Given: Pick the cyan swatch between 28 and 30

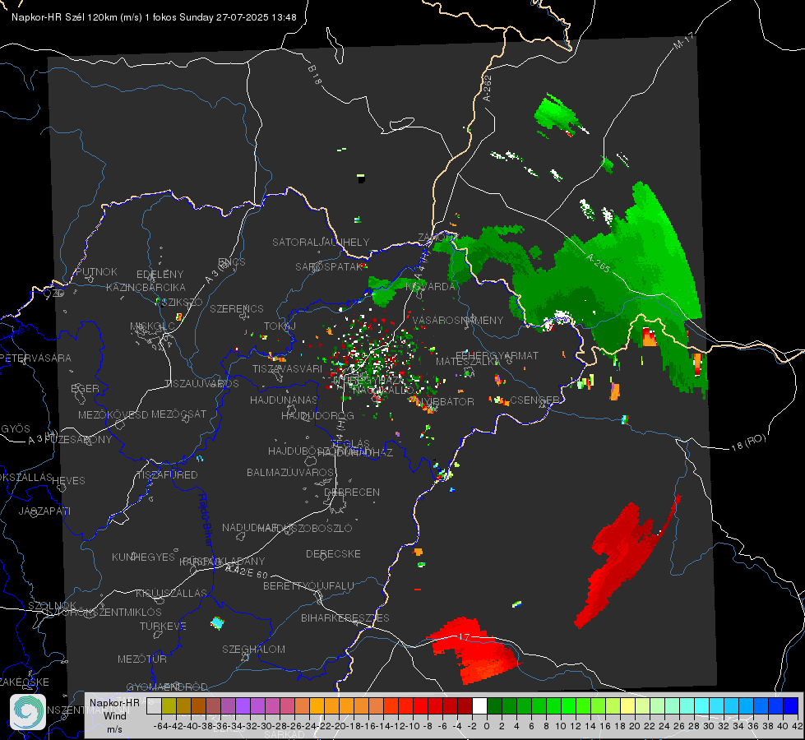Looking at the screenshot, I should [701, 706].
